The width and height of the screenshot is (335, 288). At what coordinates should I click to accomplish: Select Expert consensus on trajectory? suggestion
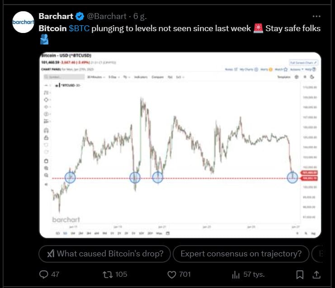(x=241, y=254)
